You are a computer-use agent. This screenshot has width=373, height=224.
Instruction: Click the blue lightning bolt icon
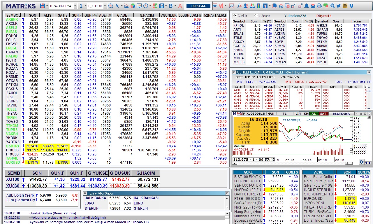point(117,6)
